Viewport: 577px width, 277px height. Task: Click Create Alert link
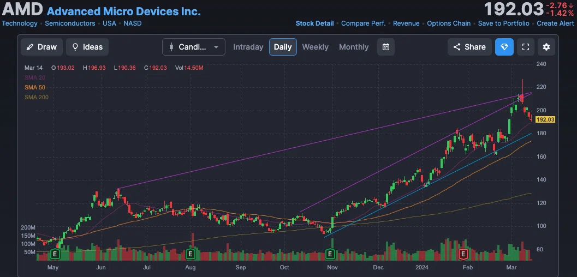(x=555, y=23)
